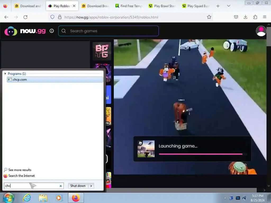Viewport: 271px width, 203px height.
Task: Open a new browser tab with plus
Action: [218, 6]
